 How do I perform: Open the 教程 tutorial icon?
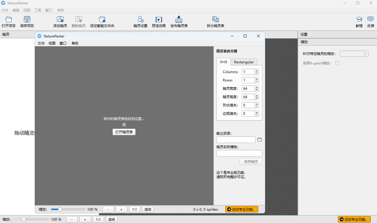[x=359, y=22]
